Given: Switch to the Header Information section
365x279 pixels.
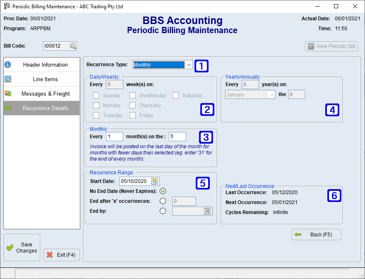Looking at the screenshot, I should click(x=41, y=65).
